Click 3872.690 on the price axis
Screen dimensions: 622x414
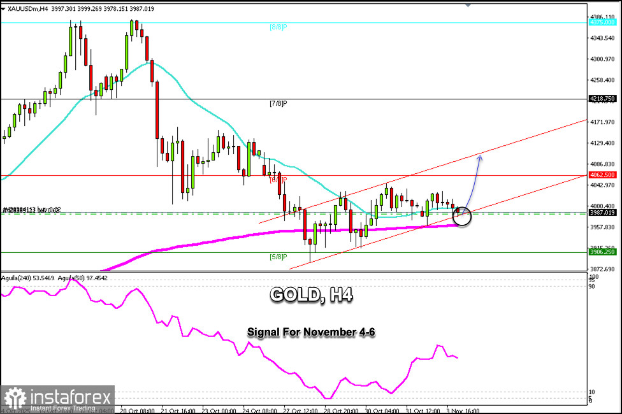(x=602, y=269)
